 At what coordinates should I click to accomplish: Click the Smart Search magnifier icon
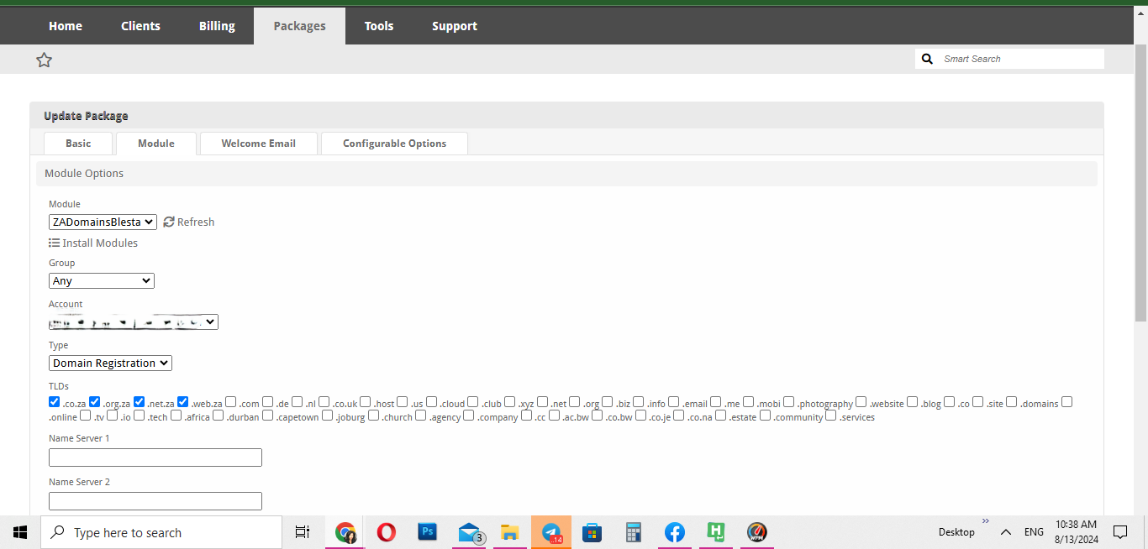click(x=928, y=59)
